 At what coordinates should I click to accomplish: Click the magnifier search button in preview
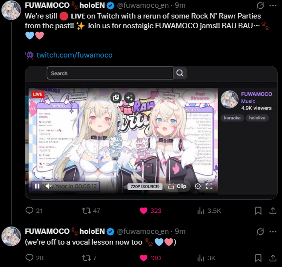[180, 73]
